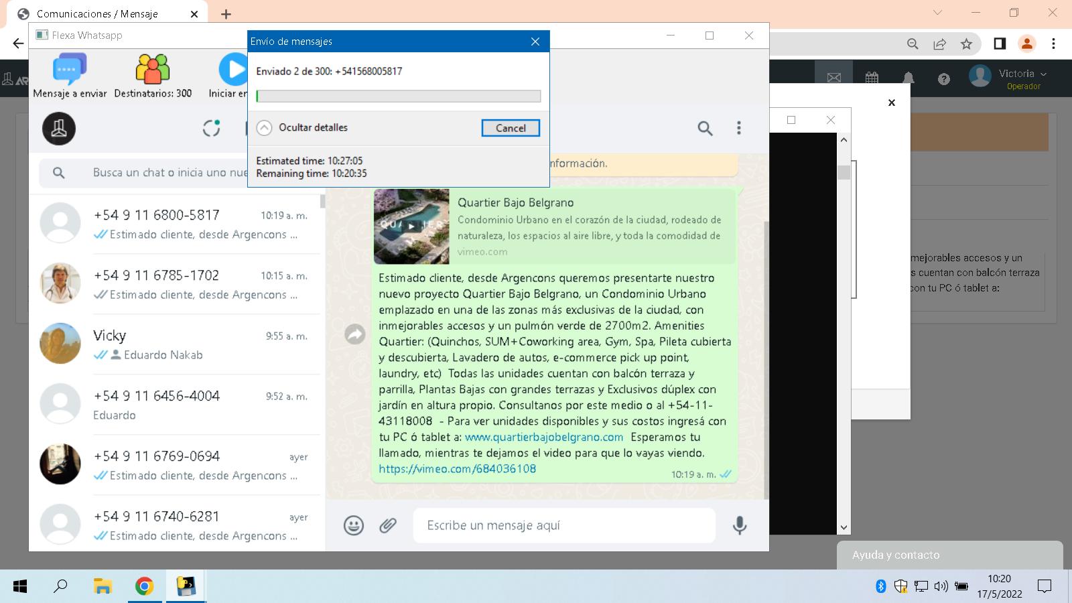Click the scroll up arrow in background panel
Viewport: 1072px width, 603px height.
[844, 139]
